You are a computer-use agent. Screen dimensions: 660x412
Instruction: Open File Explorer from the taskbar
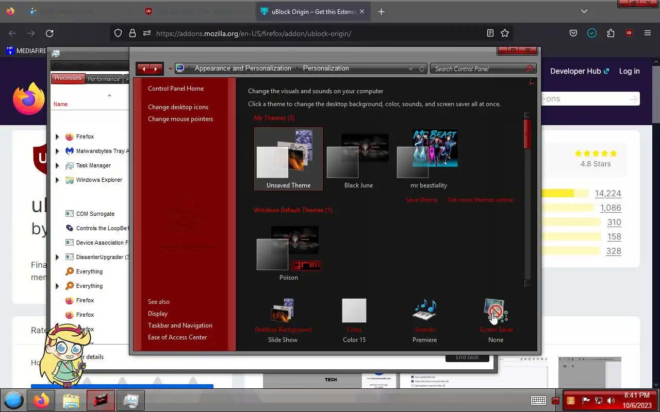click(71, 400)
